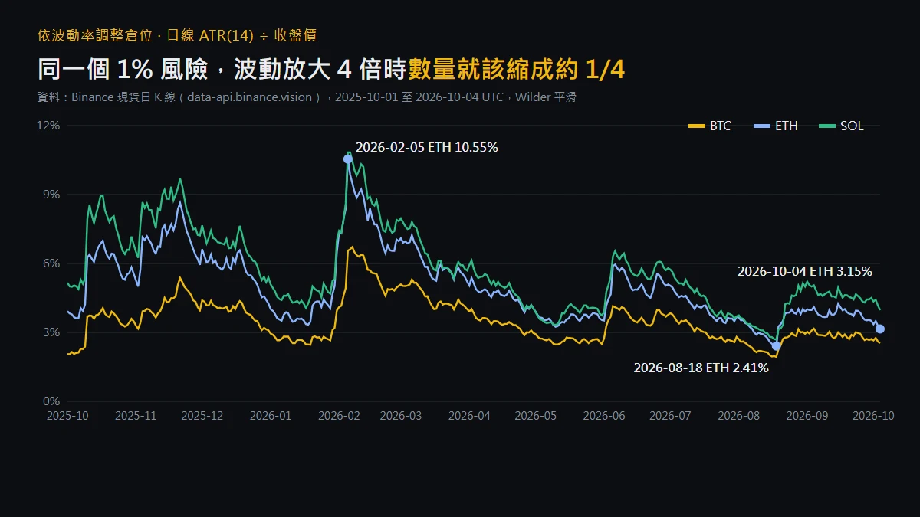This screenshot has height=517, width=920.
Task: Click the Binance data source line
Action: coord(307,97)
